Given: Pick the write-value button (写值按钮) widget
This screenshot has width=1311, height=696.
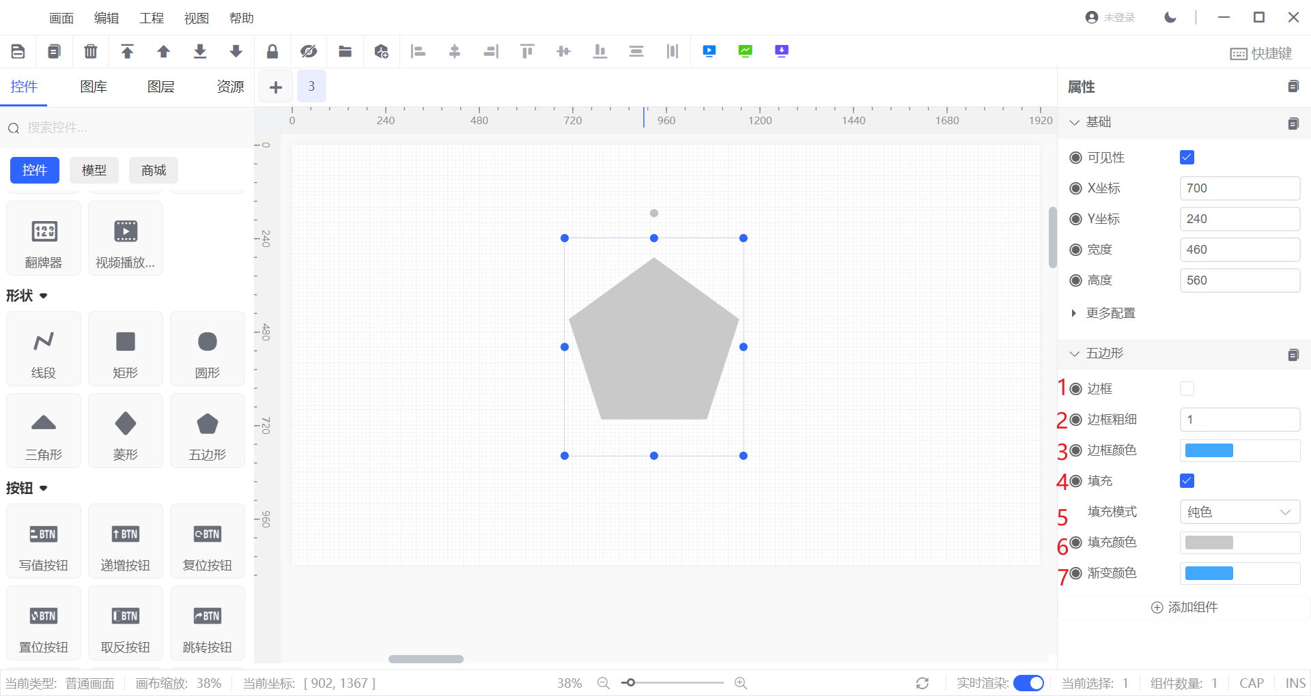Looking at the screenshot, I should 44,542.
